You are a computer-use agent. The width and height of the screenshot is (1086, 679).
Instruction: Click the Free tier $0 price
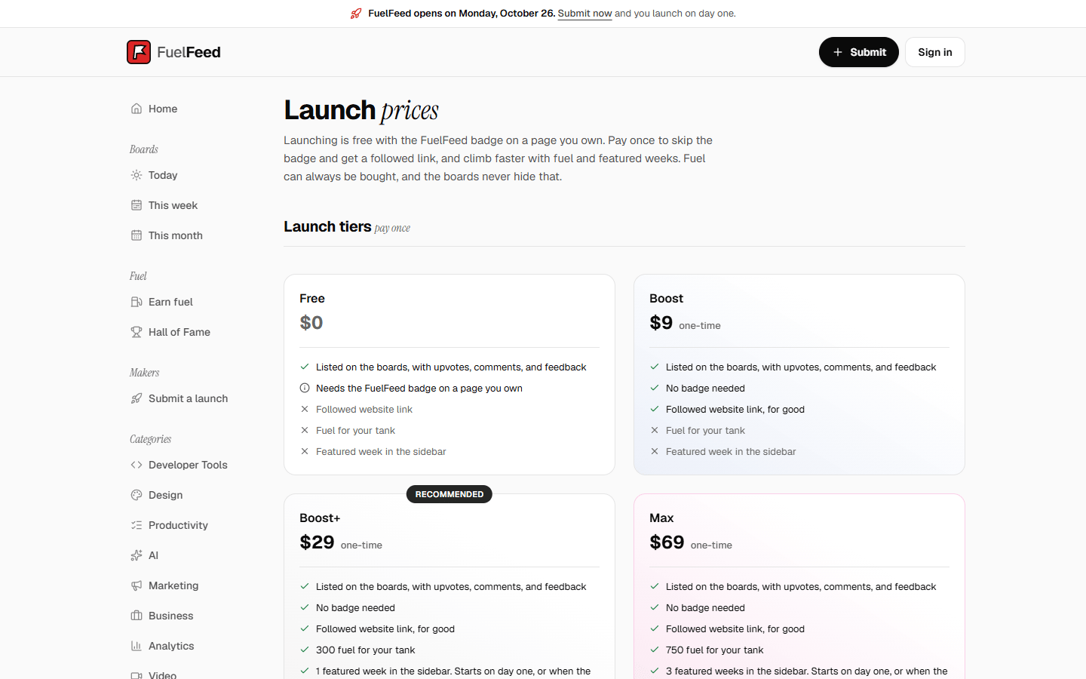tap(311, 323)
